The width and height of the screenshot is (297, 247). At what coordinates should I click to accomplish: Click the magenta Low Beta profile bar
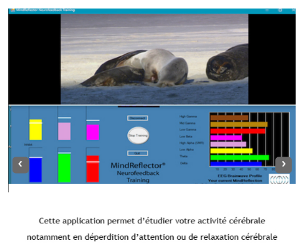(x=226, y=138)
